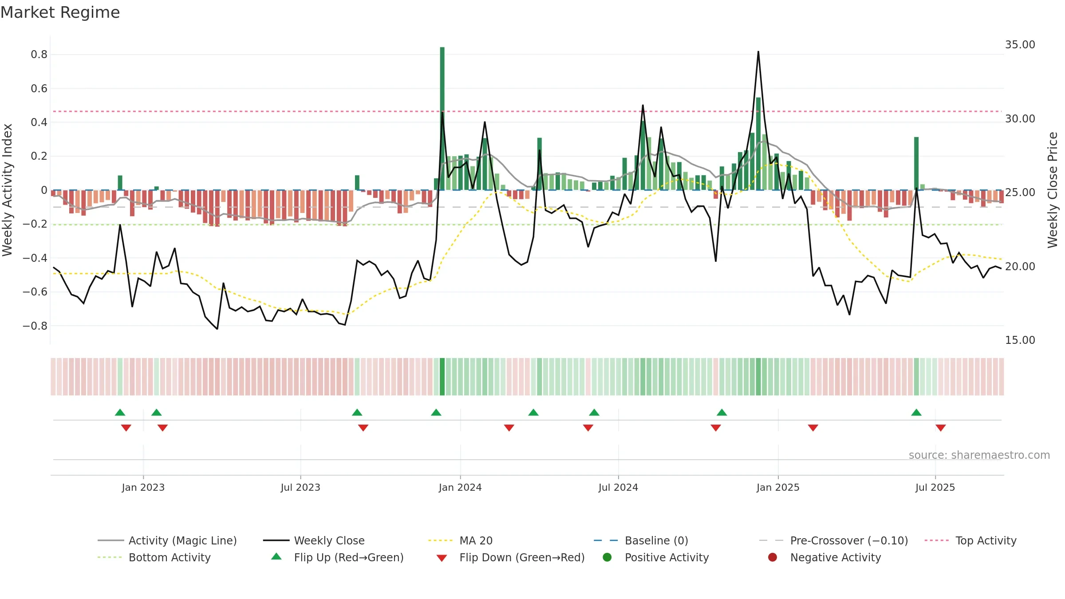This screenshot has width=1065, height=599.
Task: Click the Positive Activity legend dot
Action: 607,557
